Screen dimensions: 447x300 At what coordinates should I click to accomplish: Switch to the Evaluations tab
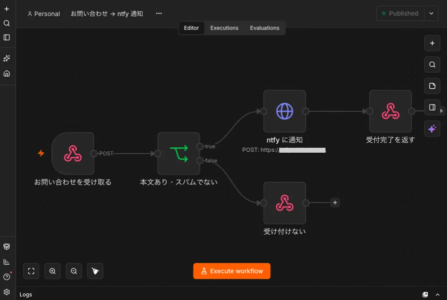(265, 28)
